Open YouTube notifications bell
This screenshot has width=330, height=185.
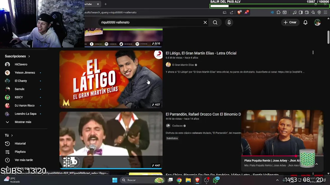[x=305, y=22]
